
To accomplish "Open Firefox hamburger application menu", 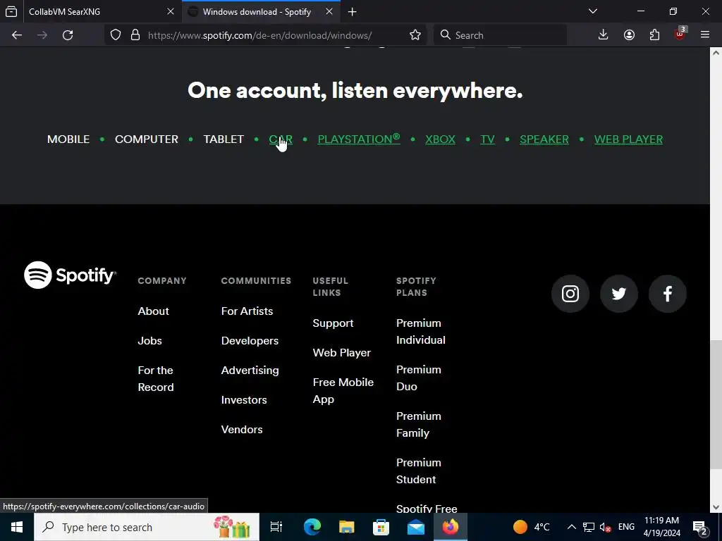I will [x=704, y=35].
